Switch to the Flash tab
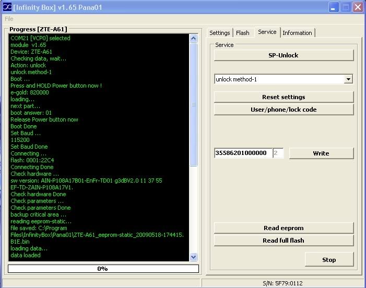Screen dimensions: 366x288 243,33
